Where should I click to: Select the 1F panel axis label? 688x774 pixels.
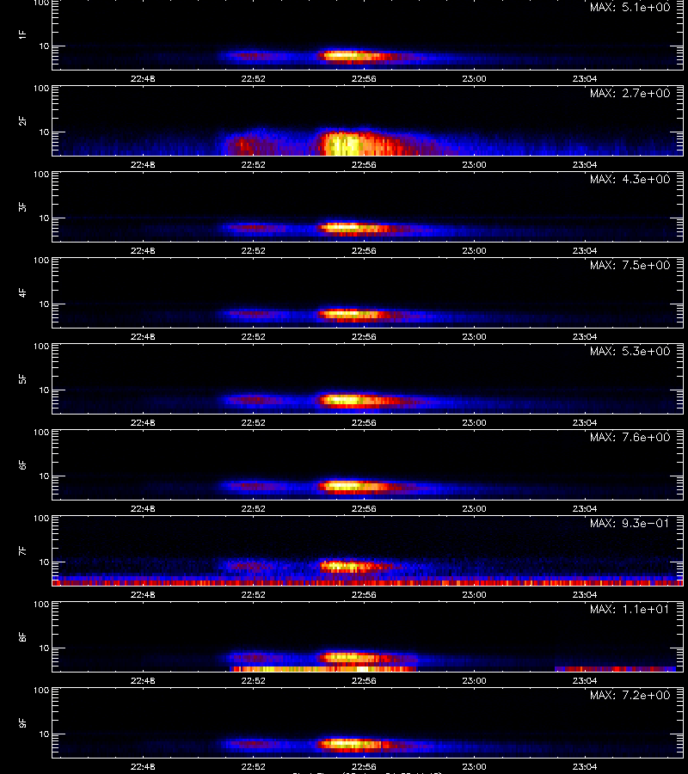click(22, 34)
